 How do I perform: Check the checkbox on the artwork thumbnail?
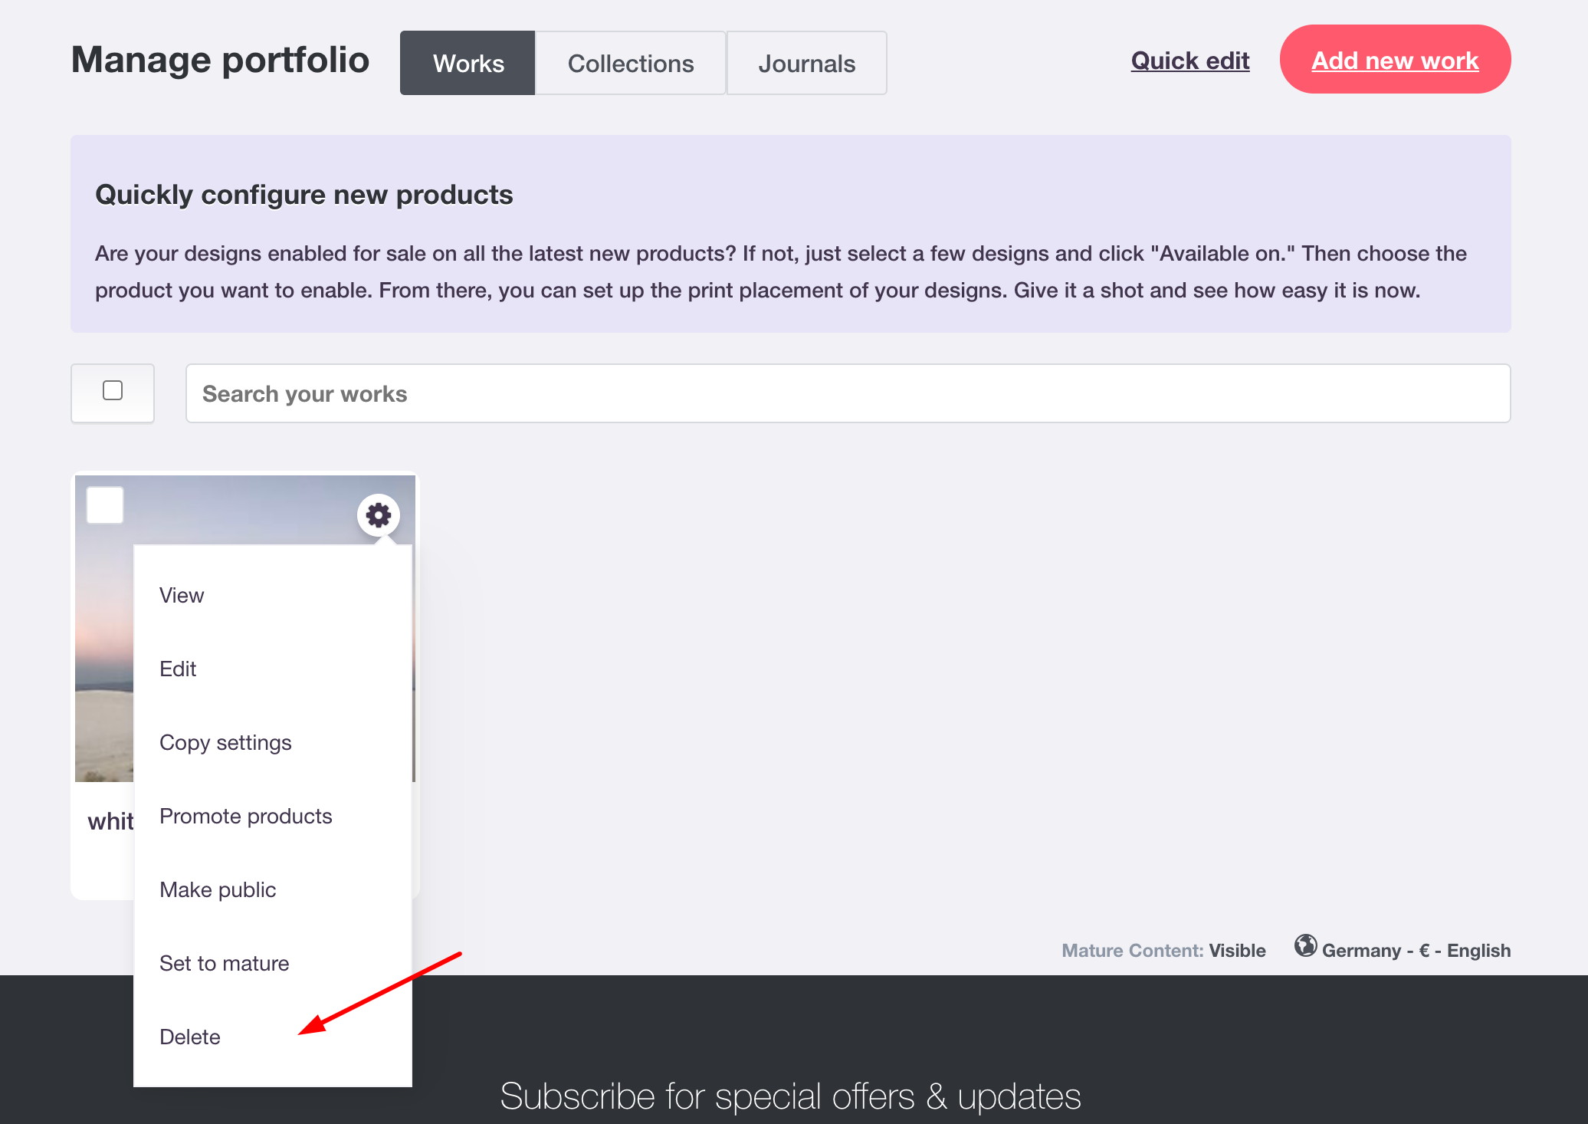[x=104, y=504]
